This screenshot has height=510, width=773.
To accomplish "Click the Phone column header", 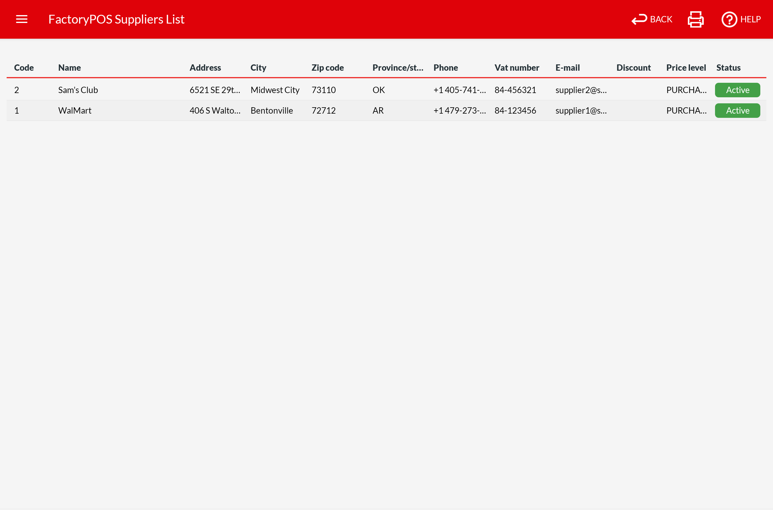I will pyautogui.click(x=445, y=68).
